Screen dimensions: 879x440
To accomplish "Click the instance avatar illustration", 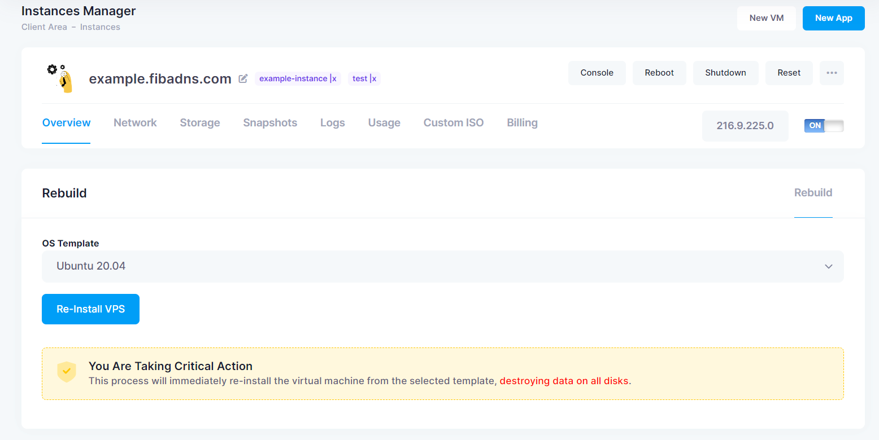I will 59,78.
